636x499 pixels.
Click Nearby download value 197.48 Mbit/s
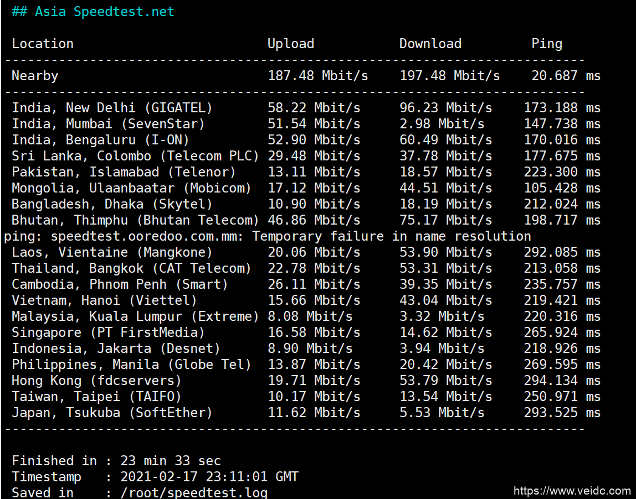450,76
